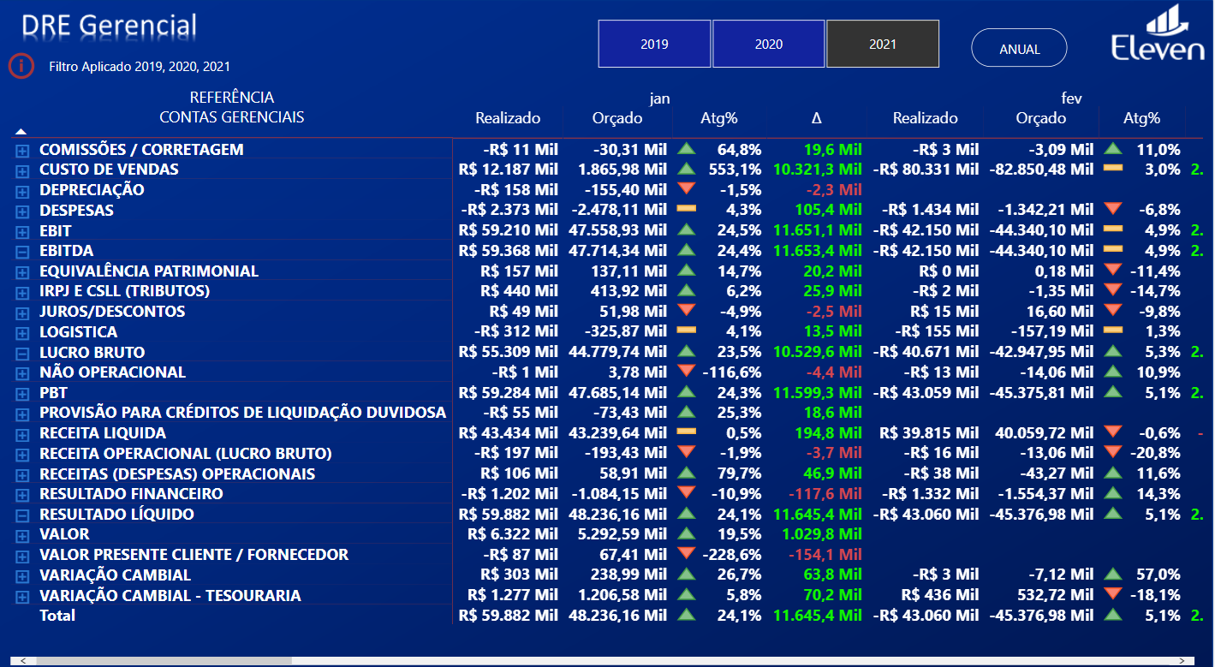Click the info icon beside Filtro Aplicado
Viewport: 1215px width, 667px height.
(21, 66)
